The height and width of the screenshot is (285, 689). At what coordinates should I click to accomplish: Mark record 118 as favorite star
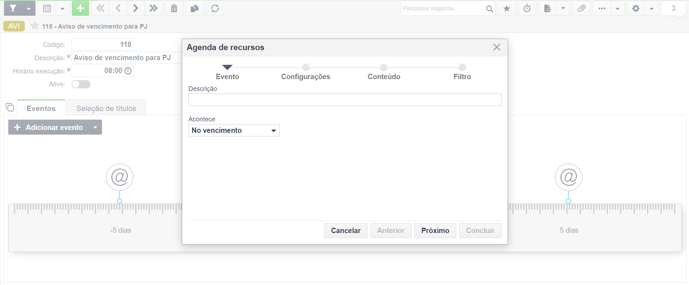pyautogui.click(x=34, y=26)
